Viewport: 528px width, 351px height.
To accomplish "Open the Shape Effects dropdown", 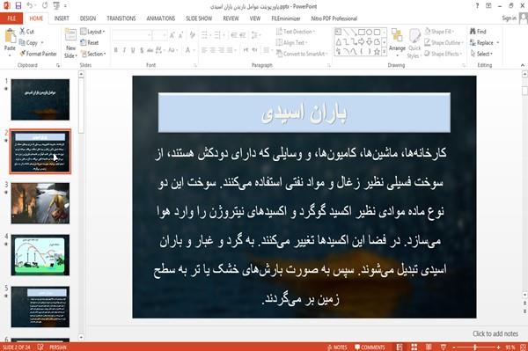I will click(x=444, y=54).
